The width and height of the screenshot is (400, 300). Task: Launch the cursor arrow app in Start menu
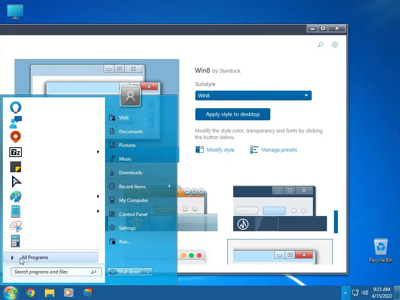point(16,182)
